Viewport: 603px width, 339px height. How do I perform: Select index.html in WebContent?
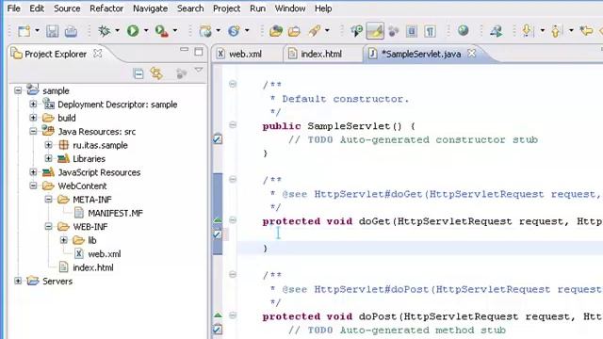tap(93, 267)
